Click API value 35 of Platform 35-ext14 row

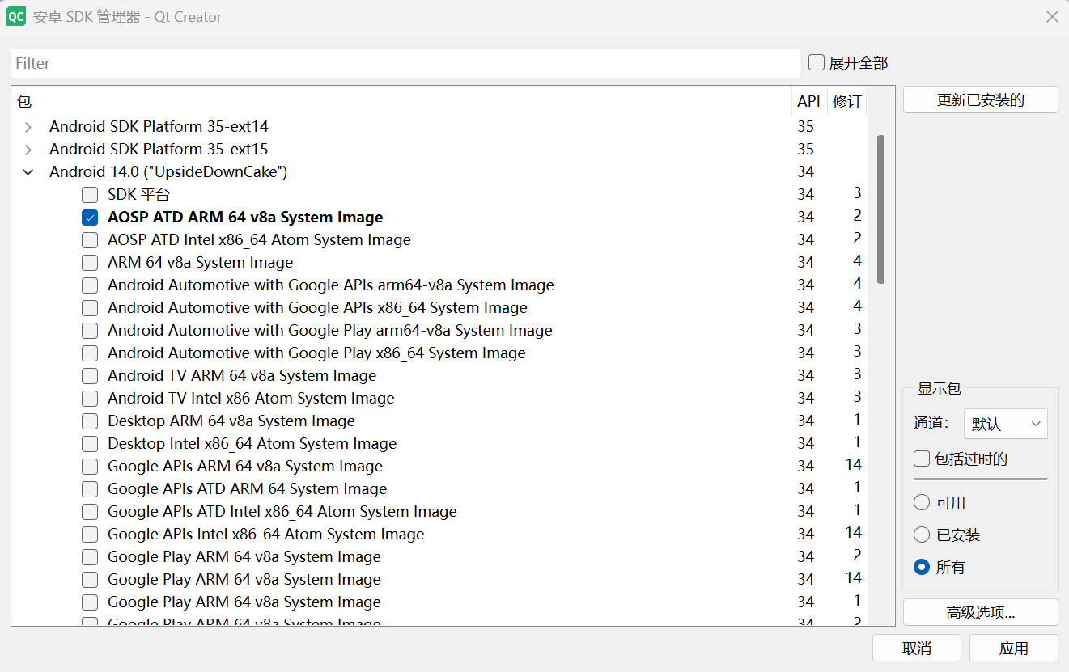coord(805,127)
